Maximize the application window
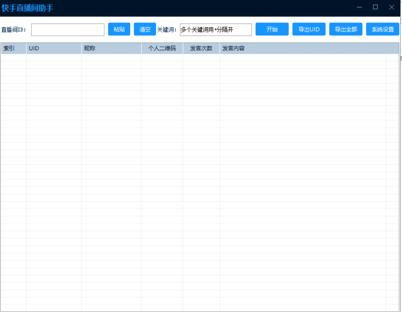The width and height of the screenshot is (402, 312). [x=375, y=7]
